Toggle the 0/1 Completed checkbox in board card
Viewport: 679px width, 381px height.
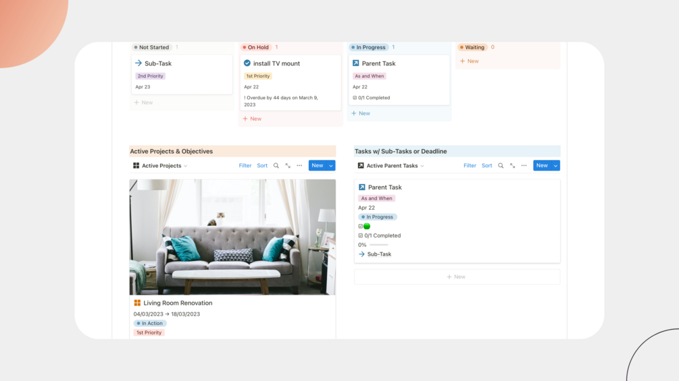tap(355, 98)
